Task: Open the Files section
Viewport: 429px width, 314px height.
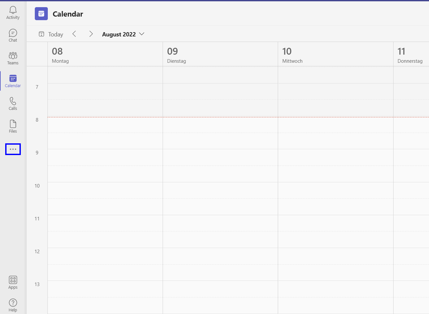Action: pyautogui.click(x=13, y=127)
